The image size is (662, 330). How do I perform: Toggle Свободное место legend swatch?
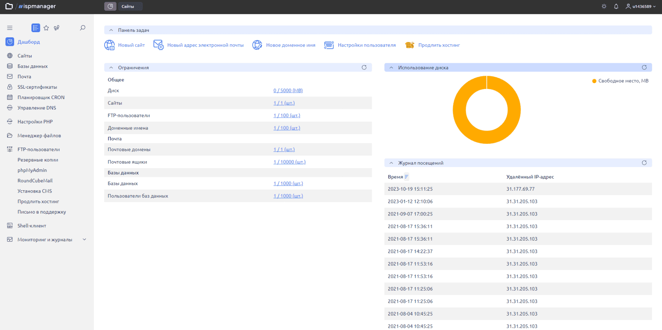coord(594,81)
